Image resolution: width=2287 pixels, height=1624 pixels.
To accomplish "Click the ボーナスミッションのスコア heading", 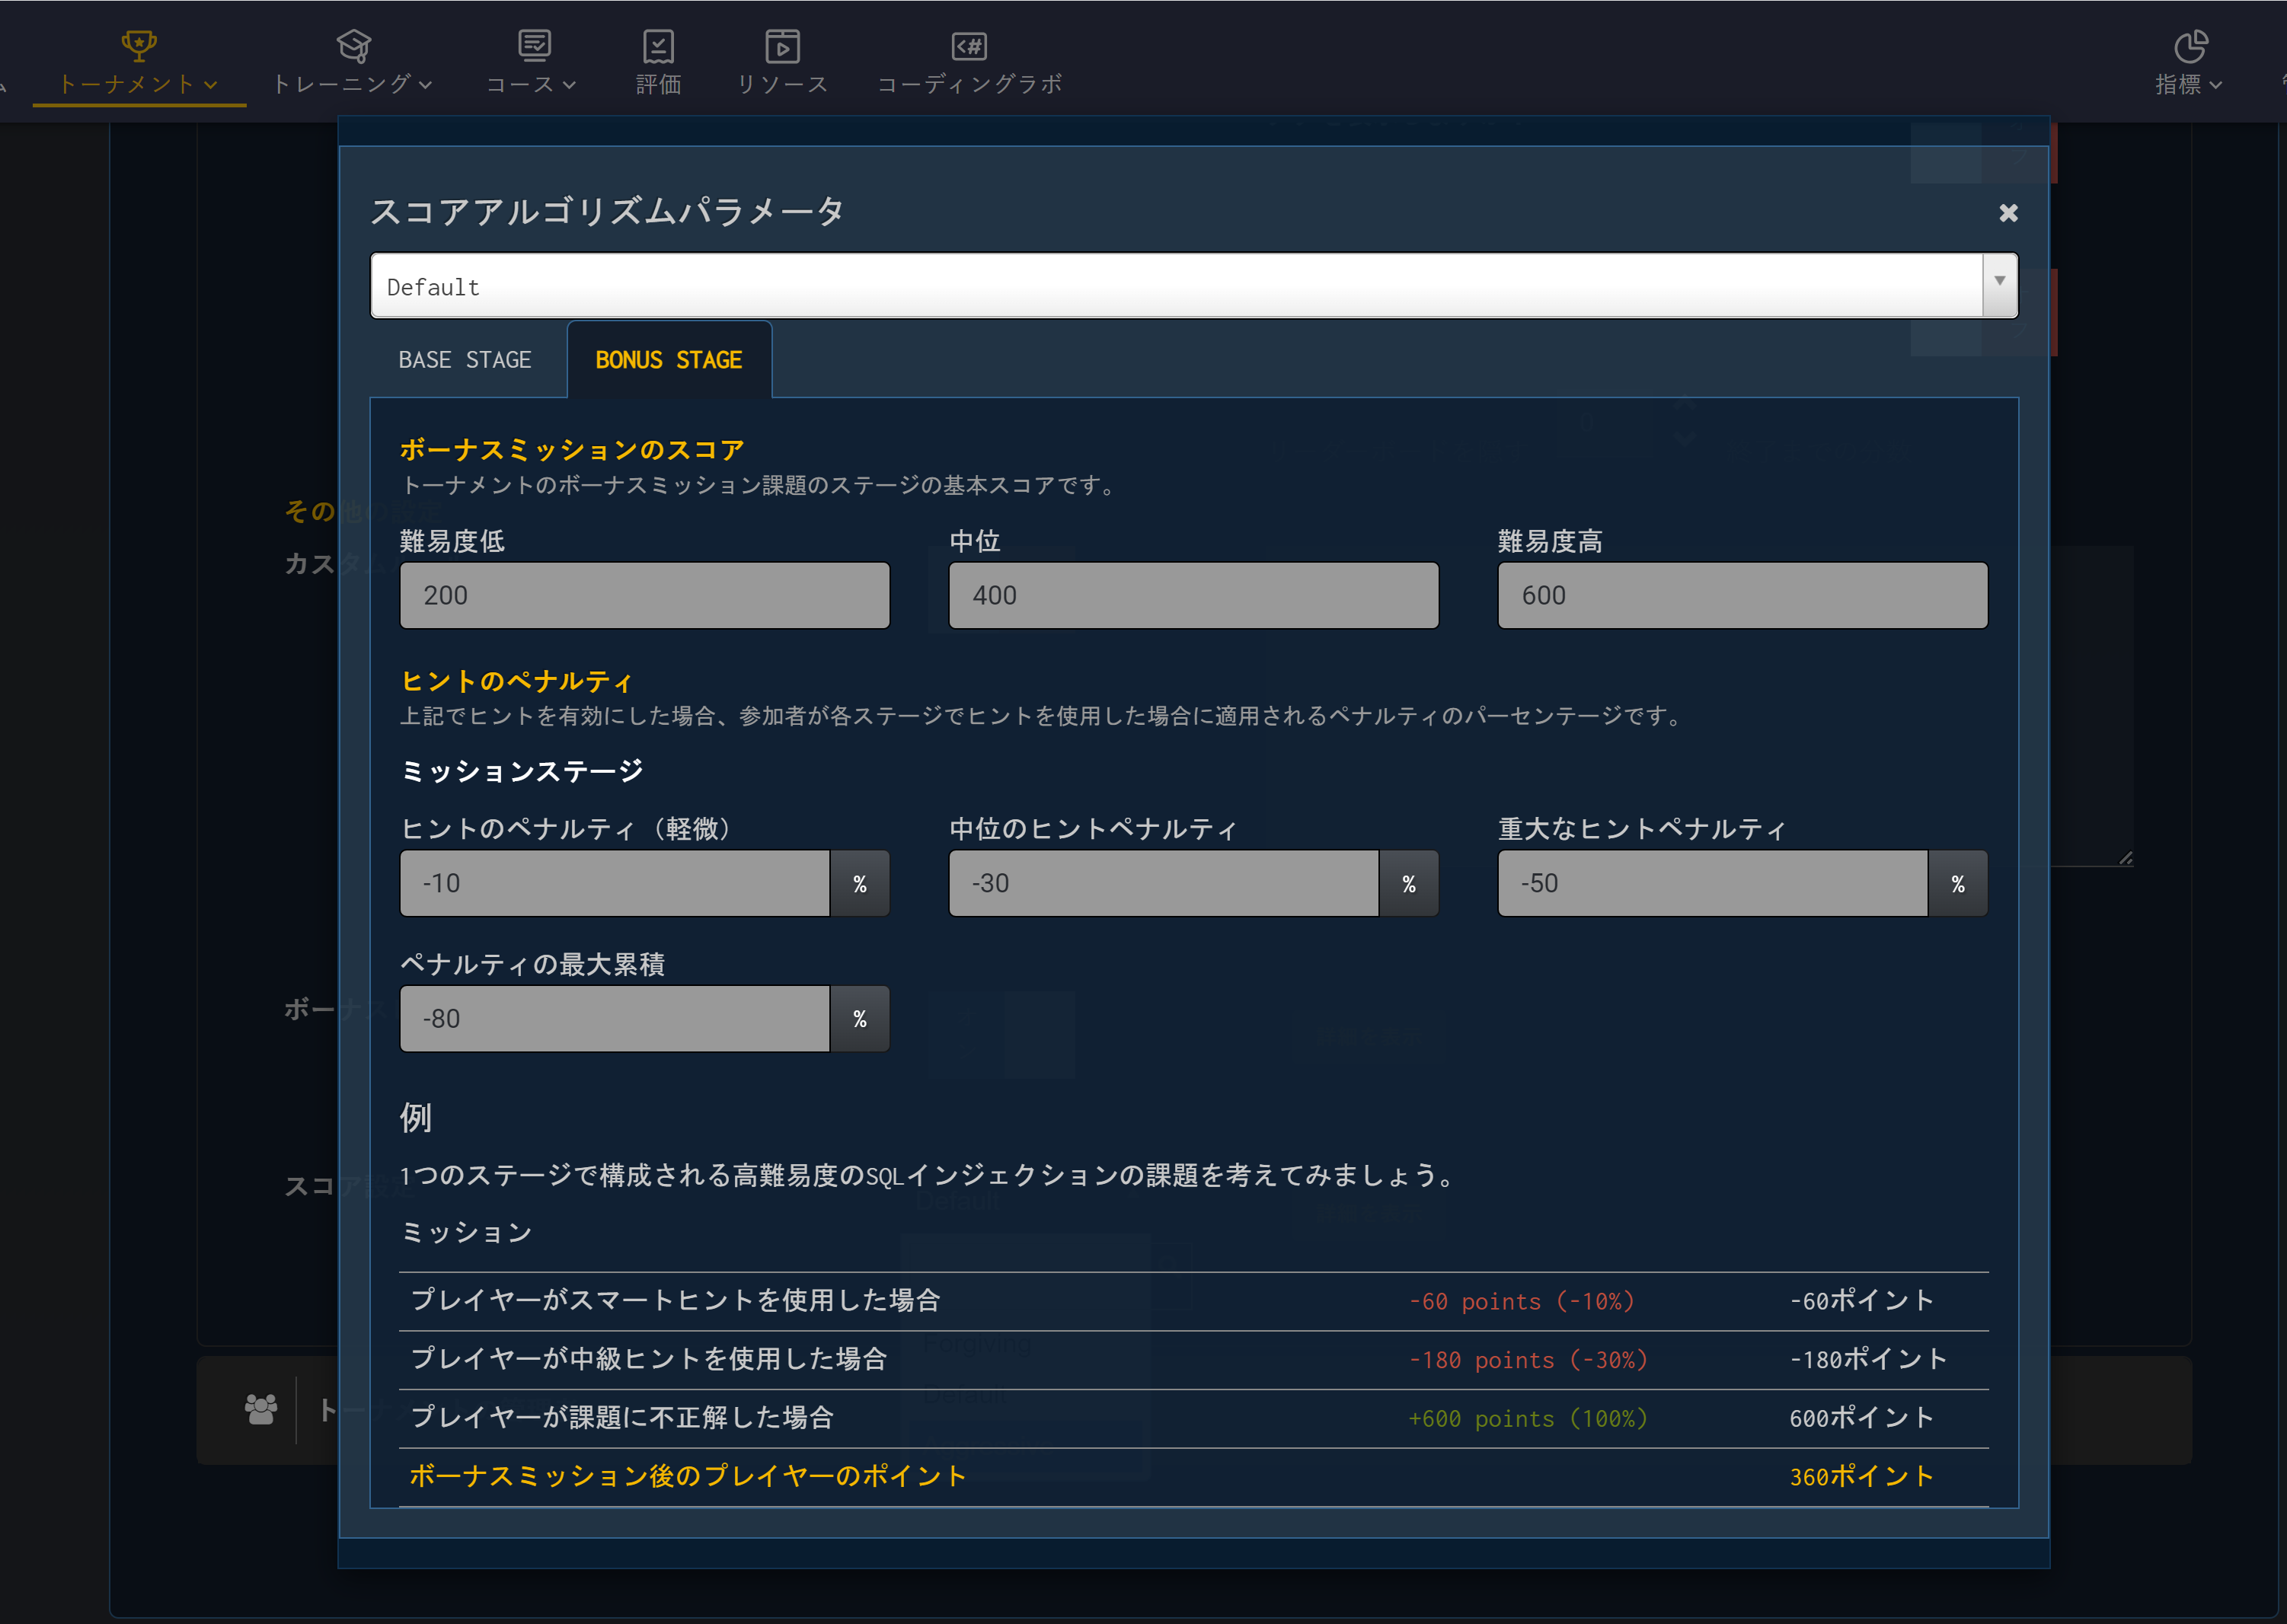I will 572,450.
